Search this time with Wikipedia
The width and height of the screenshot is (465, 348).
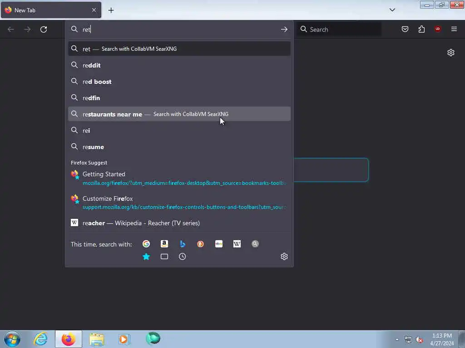click(x=237, y=244)
